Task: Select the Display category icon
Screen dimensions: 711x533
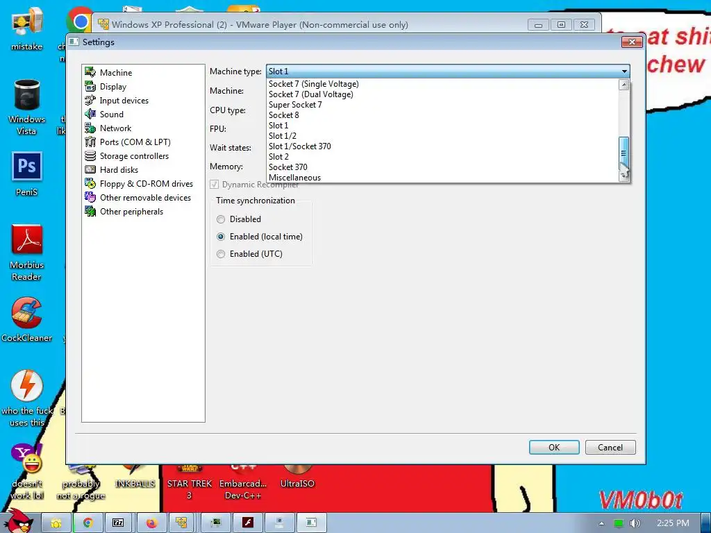Action: click(90, 87)
